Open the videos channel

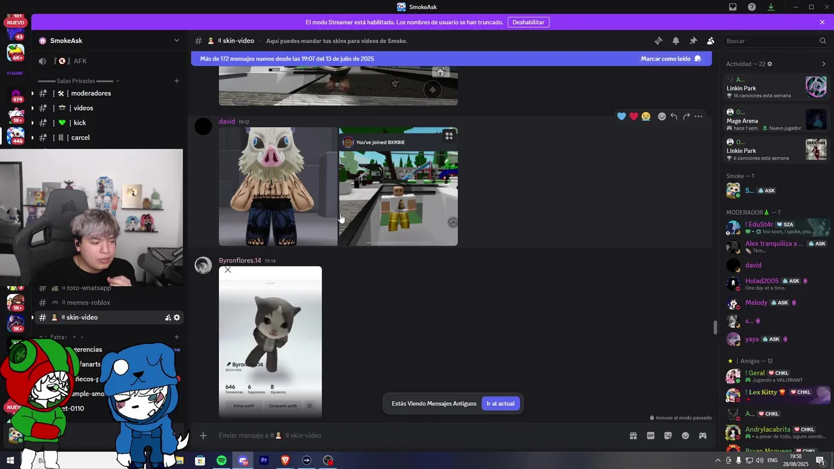(109, 108)
